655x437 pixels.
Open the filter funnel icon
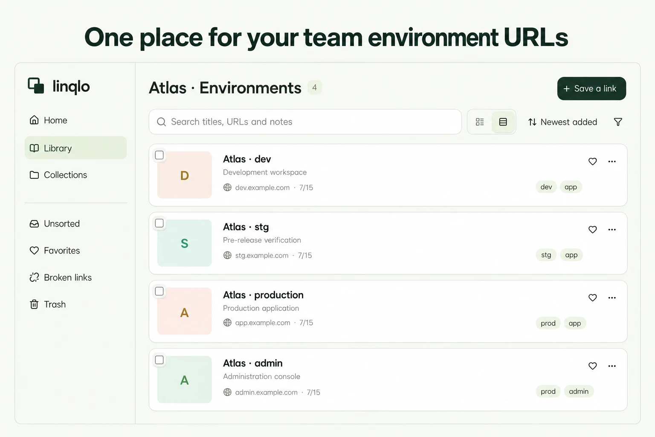tap(617, 122)
